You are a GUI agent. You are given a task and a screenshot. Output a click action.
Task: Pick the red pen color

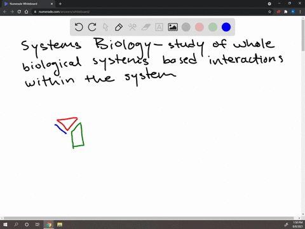[x=200, y=27]
